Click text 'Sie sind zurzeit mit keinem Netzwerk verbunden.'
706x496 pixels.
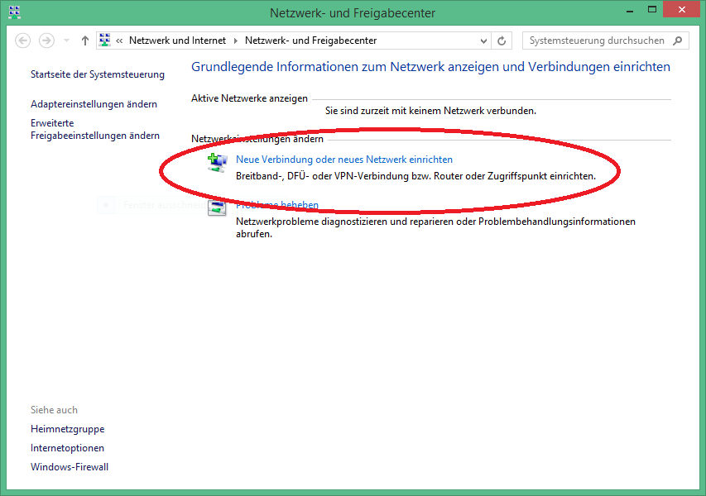[430, 111]
